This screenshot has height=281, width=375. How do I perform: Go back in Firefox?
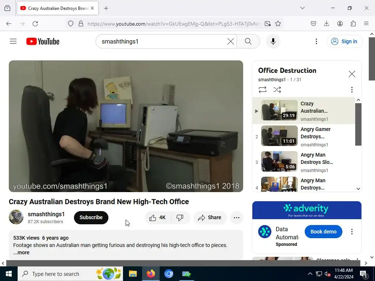[x=9, y=24]
